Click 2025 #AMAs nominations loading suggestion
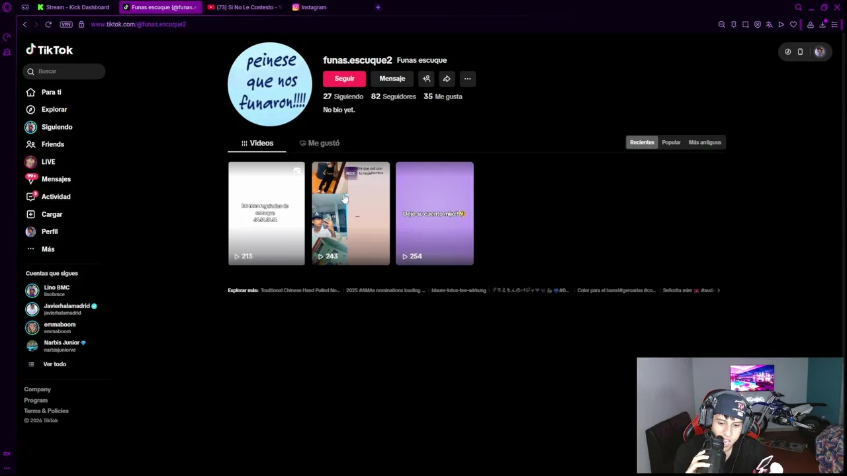The image size is (847, 476). coord(385,290)
